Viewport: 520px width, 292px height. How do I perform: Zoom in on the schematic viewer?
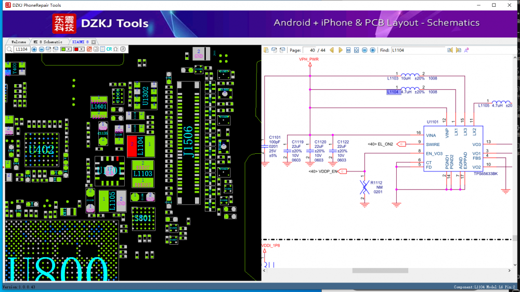[373, 50]
